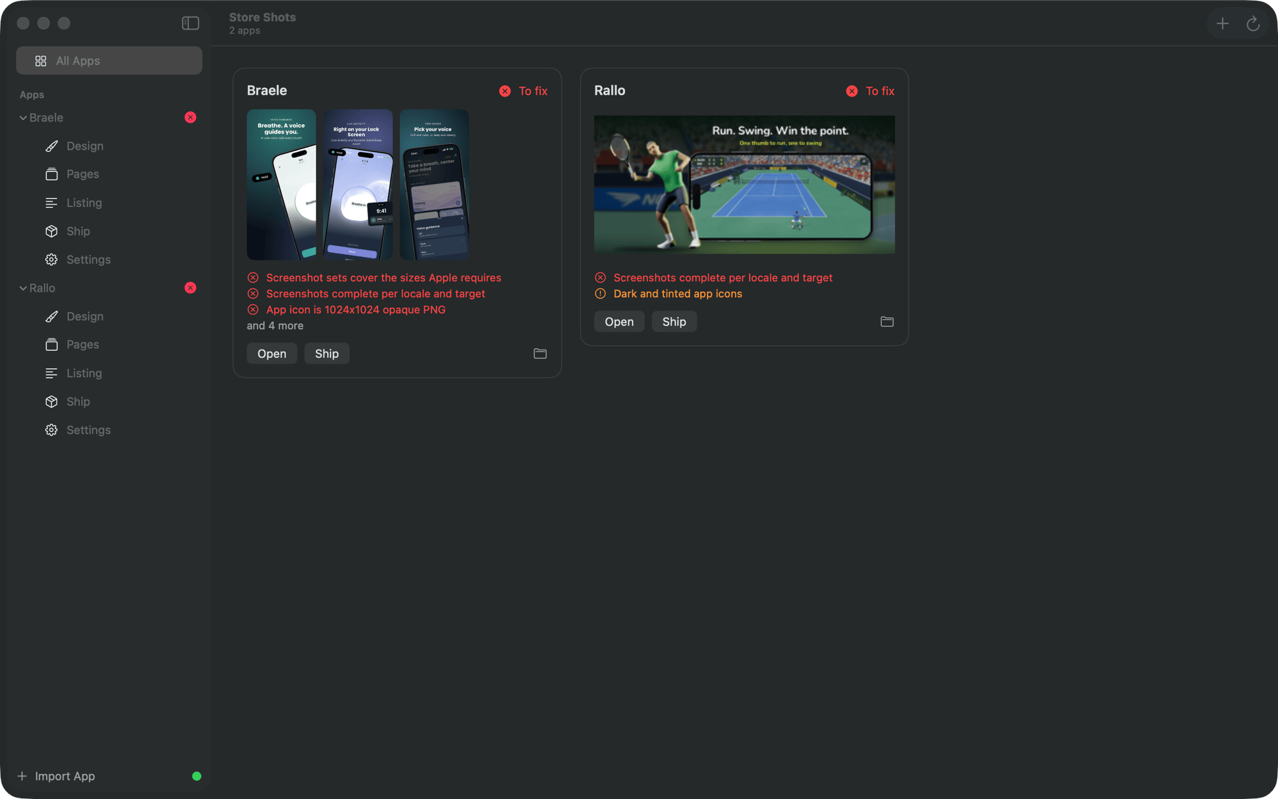Click the red error badge beside Braele
Screen dimensions: 1278x799
190,118
